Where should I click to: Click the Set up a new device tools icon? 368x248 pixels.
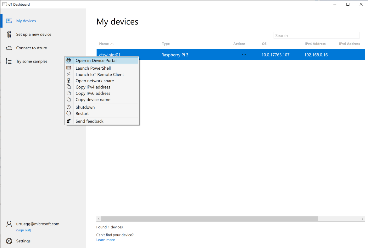(9, 35)
